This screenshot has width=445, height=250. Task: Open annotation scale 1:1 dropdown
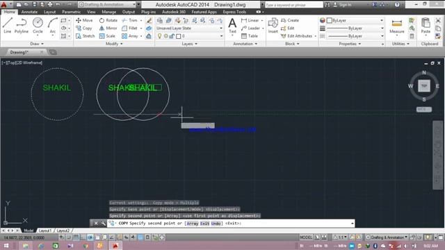[341, 237]
